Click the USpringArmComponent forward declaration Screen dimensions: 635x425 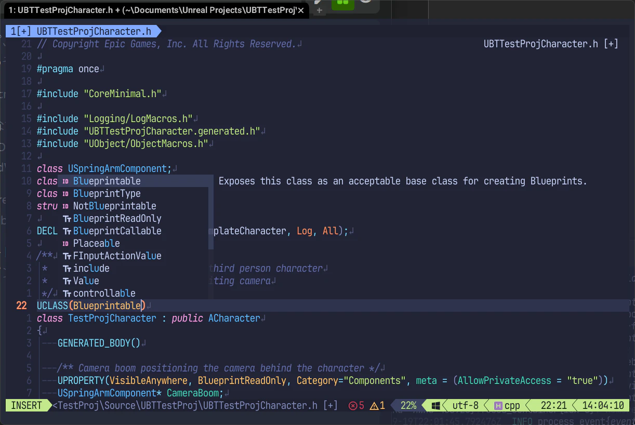(x=117, y=168)
